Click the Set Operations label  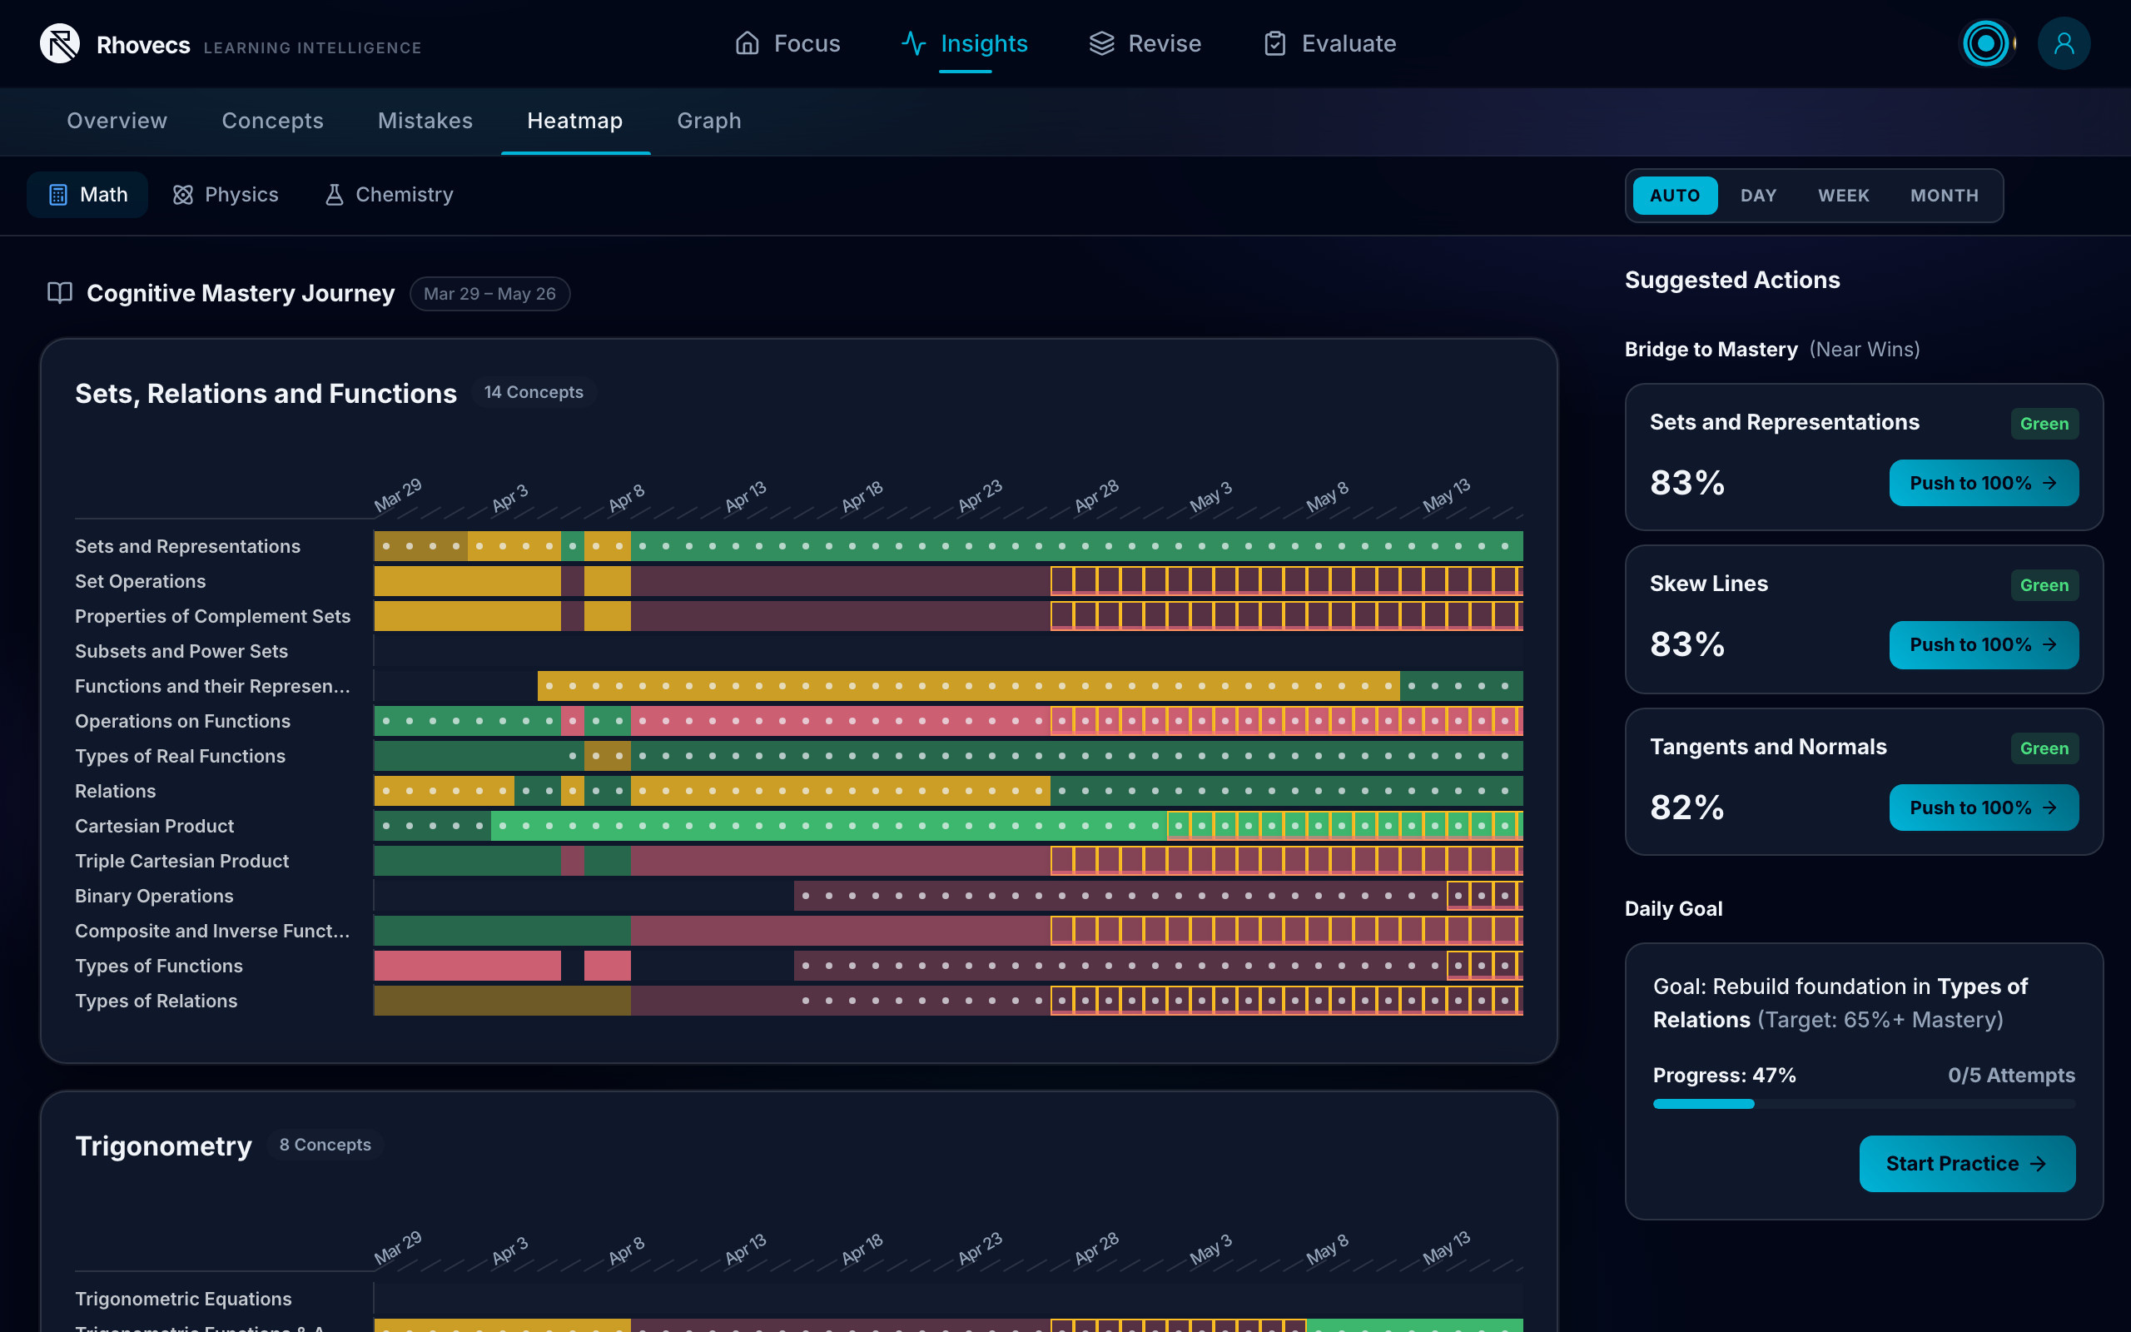[140, 581]
